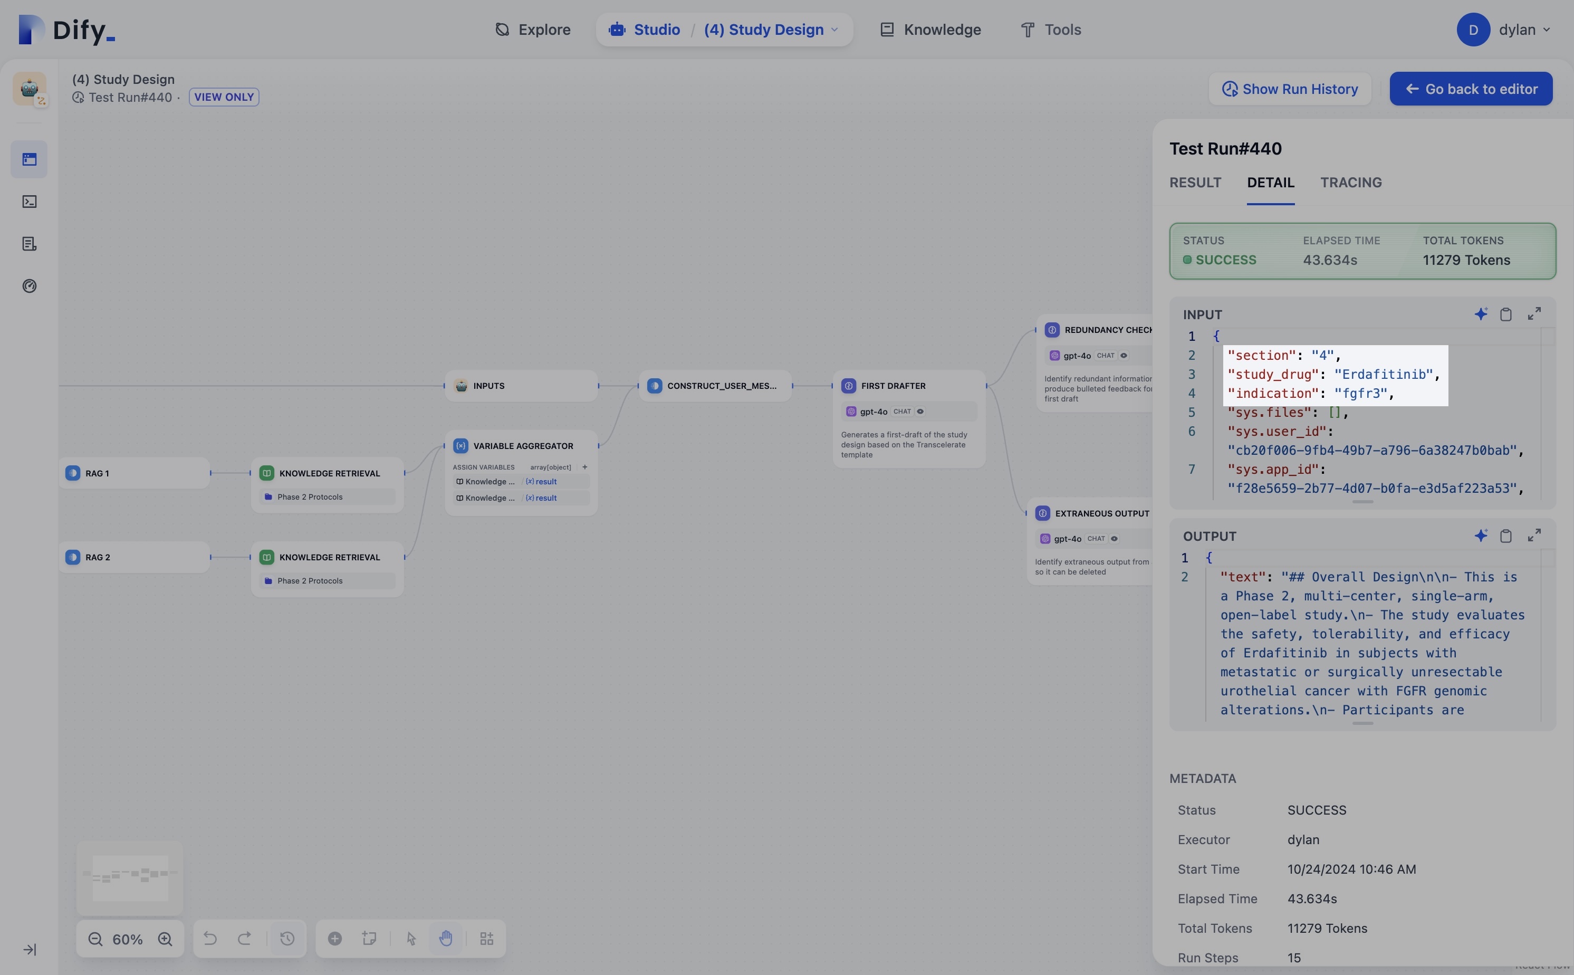This screenshot has width=1574, height=975.
Task: Click the organize nodes icon
Action: (487, 938)
